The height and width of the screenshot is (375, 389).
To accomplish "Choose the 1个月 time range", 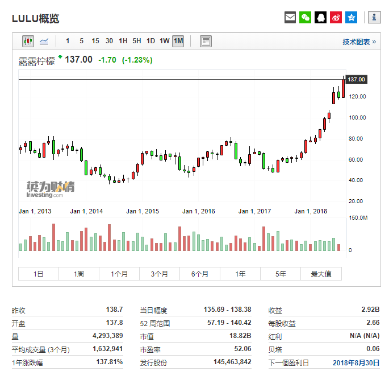I will coord(119,274).
